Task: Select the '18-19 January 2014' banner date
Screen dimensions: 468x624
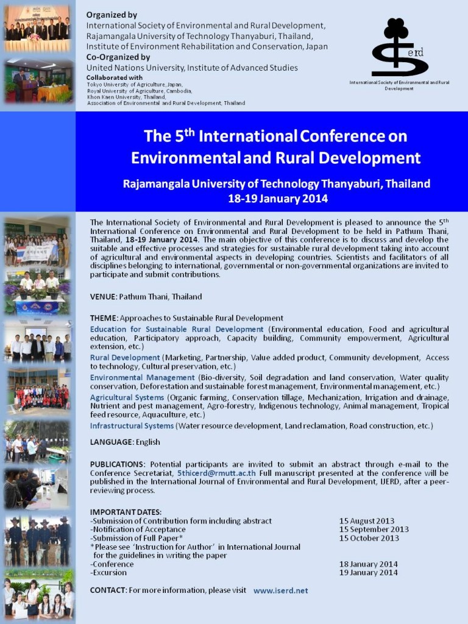Action: [x=278, y=199]
